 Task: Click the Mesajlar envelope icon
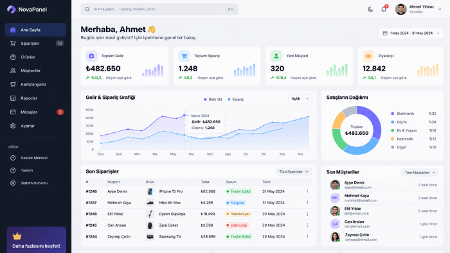coord(13,112)
